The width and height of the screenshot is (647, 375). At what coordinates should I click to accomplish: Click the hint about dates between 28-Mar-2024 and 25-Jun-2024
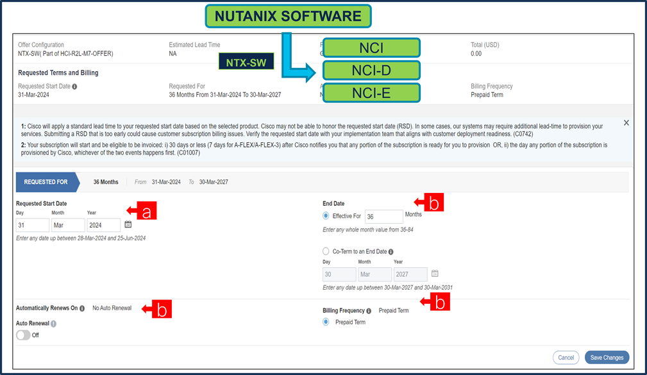[81, 238]
